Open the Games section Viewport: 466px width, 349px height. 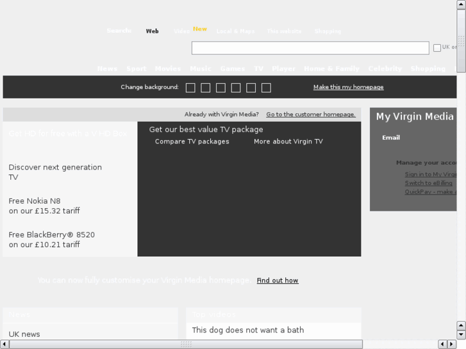coord(233,69)
